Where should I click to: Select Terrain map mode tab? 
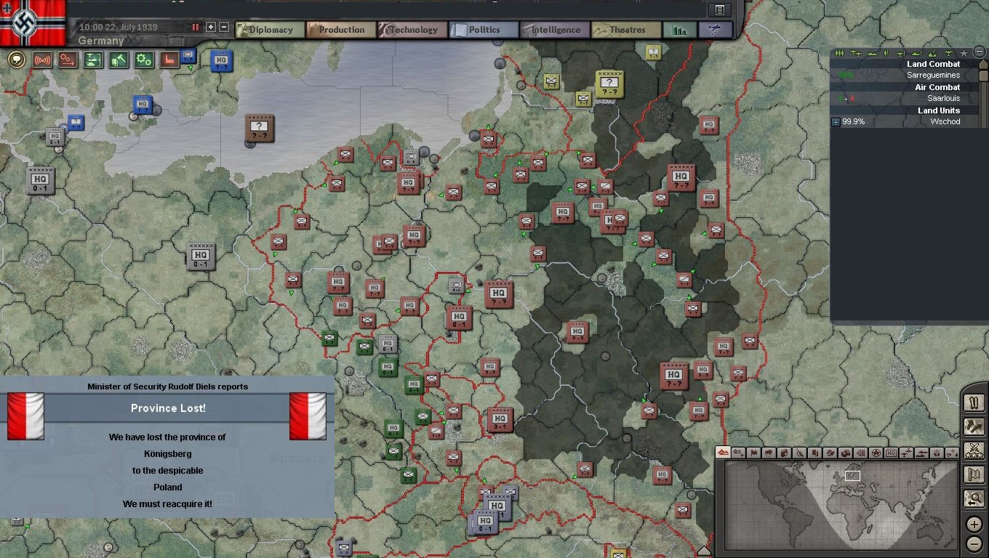point(723,453)
